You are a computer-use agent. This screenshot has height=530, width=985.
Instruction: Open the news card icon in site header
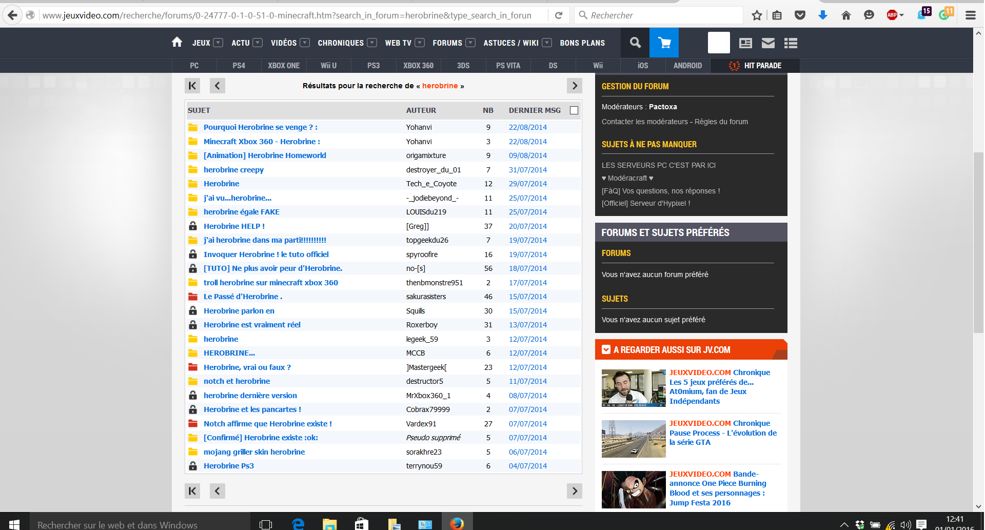coord(745,43)
